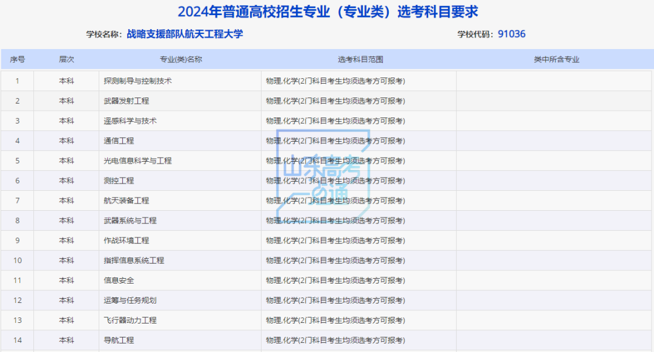
Task: Select the 测控工程 major entry
Action: (119, 181)
